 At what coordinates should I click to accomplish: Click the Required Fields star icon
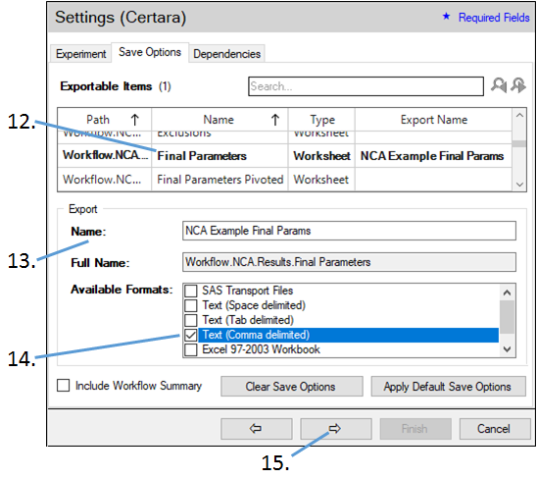coord(446,16)
